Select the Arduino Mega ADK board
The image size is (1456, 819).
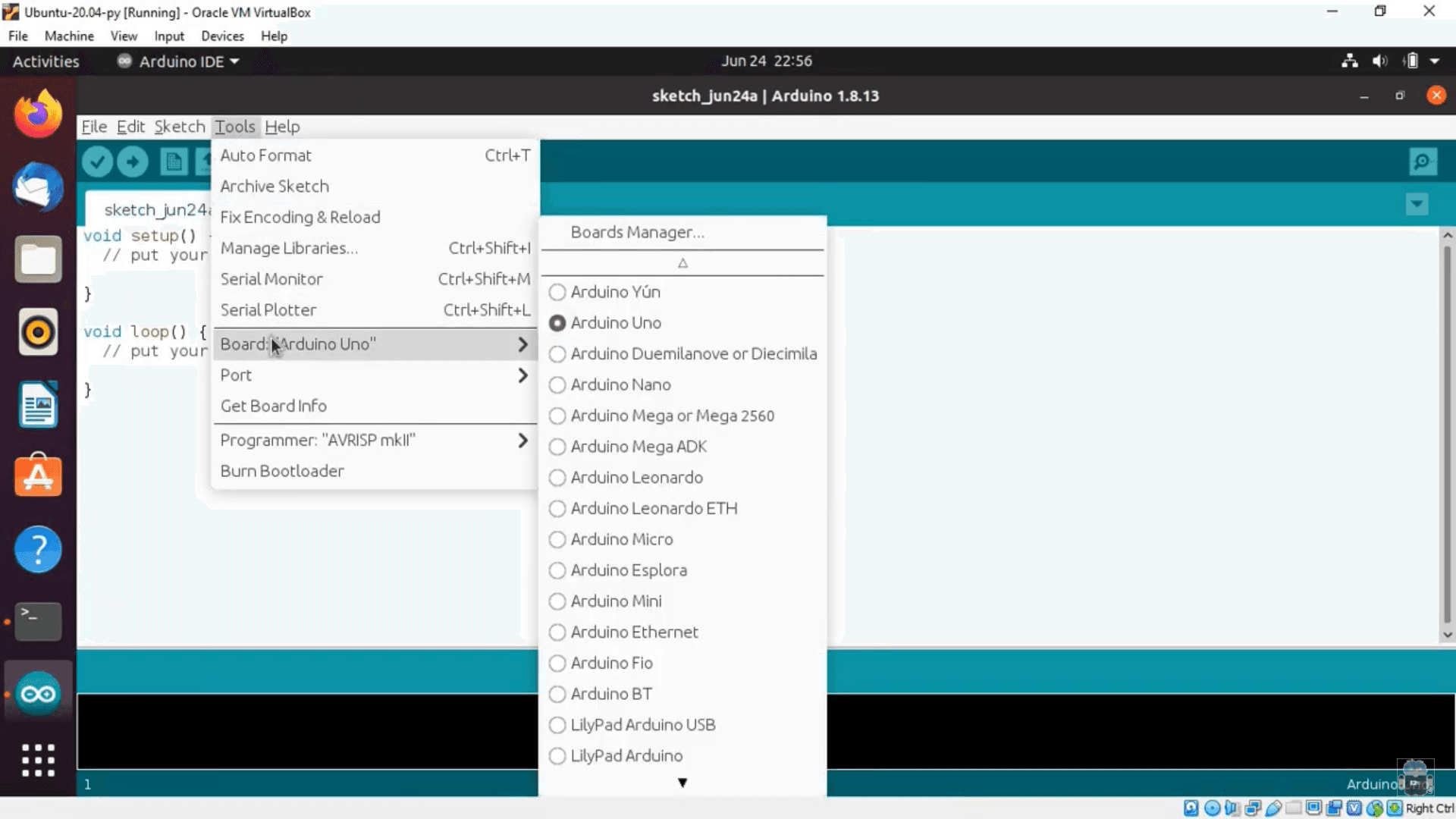point(682,447)
